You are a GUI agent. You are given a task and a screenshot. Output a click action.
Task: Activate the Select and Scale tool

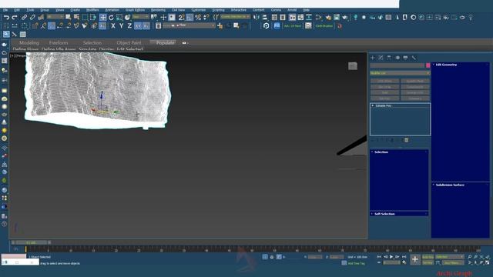tap(119, 18)
